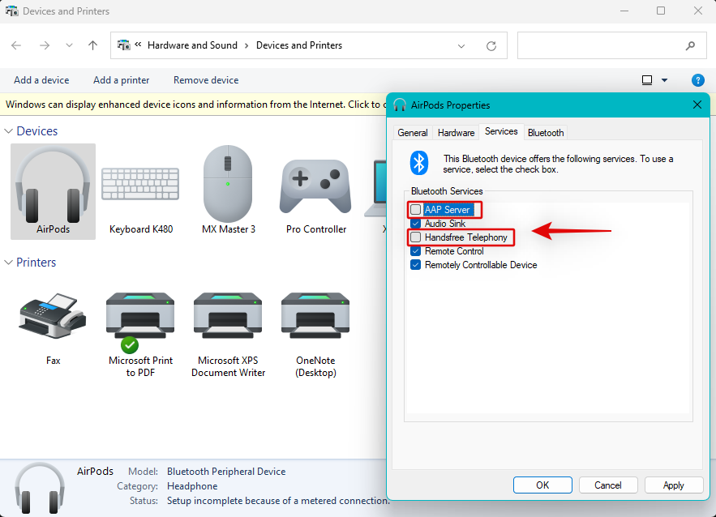Go forward using the forward arrow
The image size is (716, 517).
[45, 45]
